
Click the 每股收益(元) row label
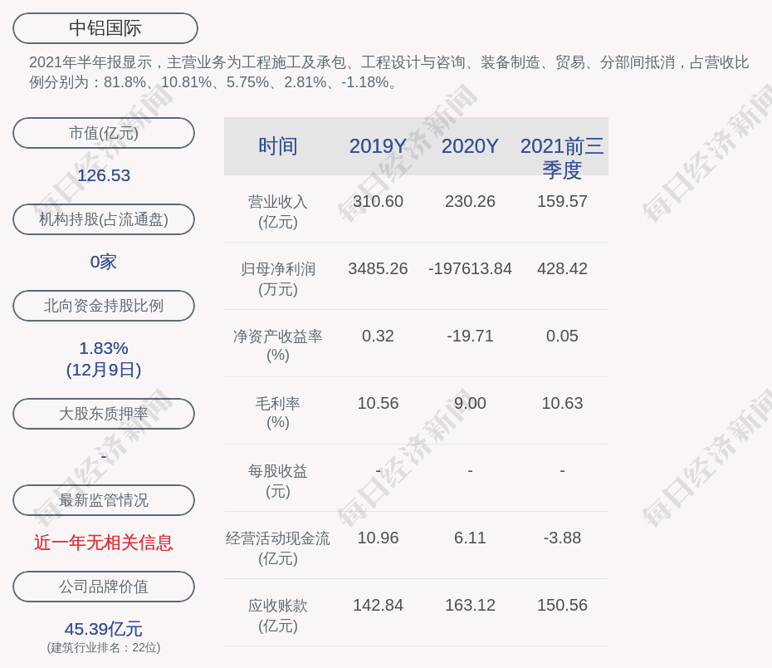(x=278, y=481)
